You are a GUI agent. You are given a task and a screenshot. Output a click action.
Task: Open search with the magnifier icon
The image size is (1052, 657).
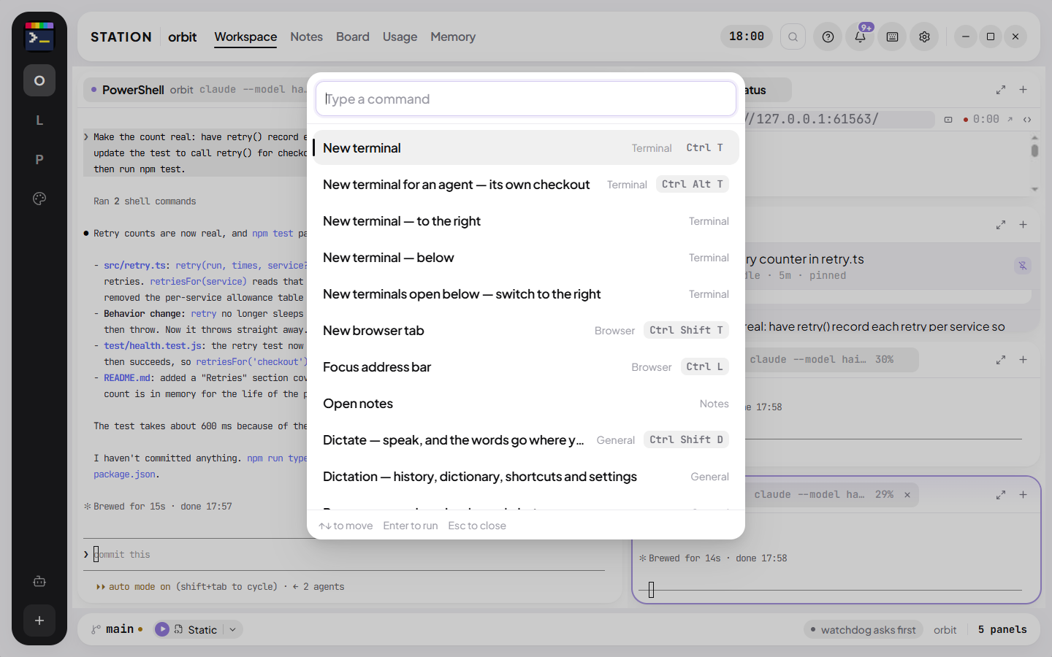[793, 36]
